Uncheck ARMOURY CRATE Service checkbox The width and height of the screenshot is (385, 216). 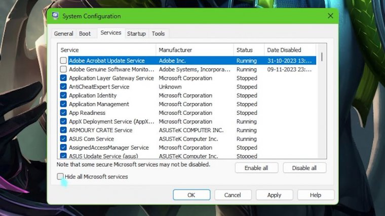tap(63, 130)
